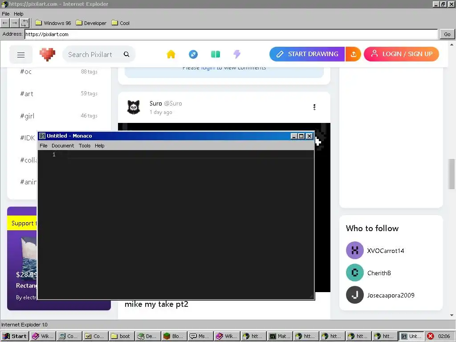Click the Unt... Monaco taskbar item
The image size is (456, 342).
pos(411,336)
